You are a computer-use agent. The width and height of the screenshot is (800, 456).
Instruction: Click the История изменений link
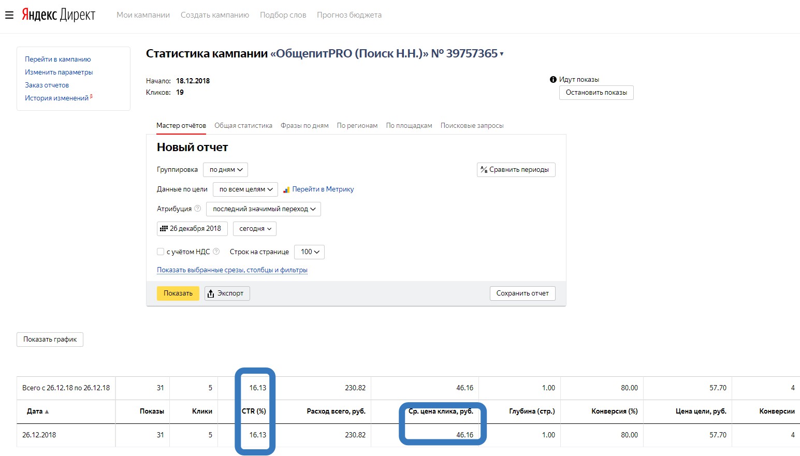point(57,98)
